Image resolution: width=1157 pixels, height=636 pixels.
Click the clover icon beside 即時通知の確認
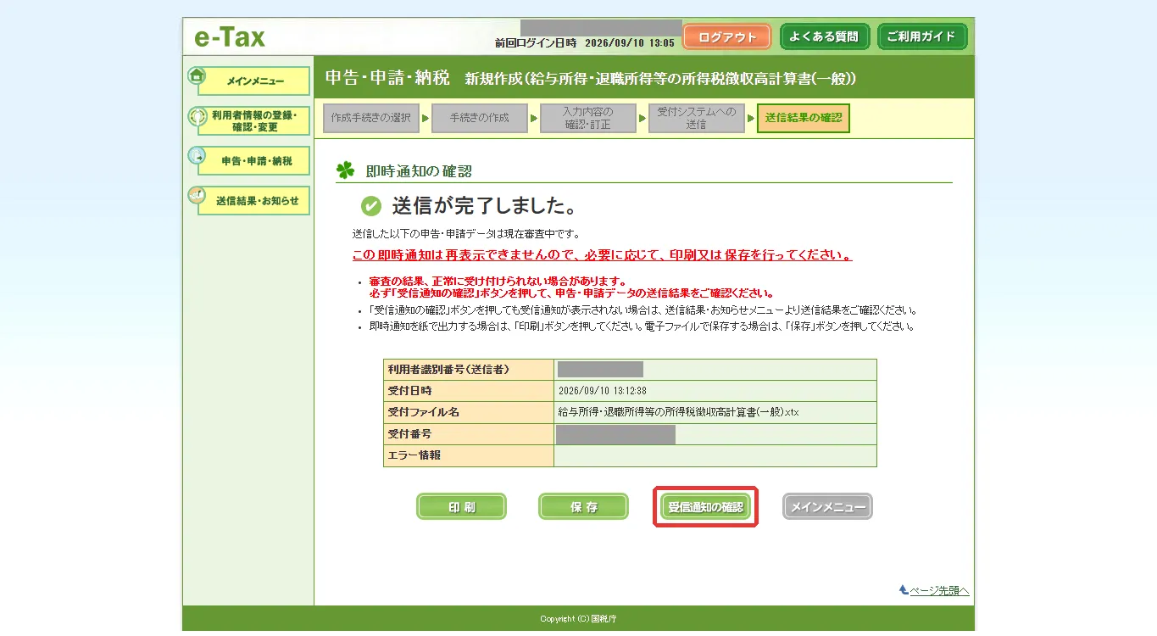(345, 170)
